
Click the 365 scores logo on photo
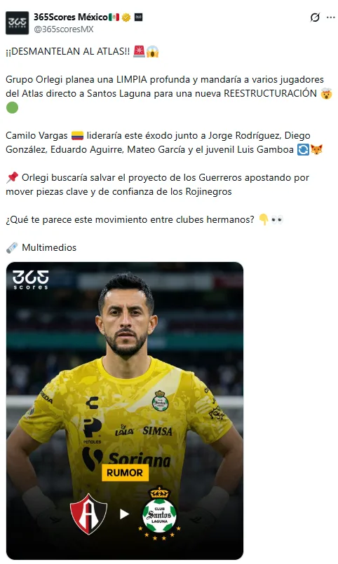coord(31,280)
